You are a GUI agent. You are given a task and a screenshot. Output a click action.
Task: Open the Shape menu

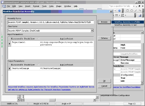pos(58,6)
